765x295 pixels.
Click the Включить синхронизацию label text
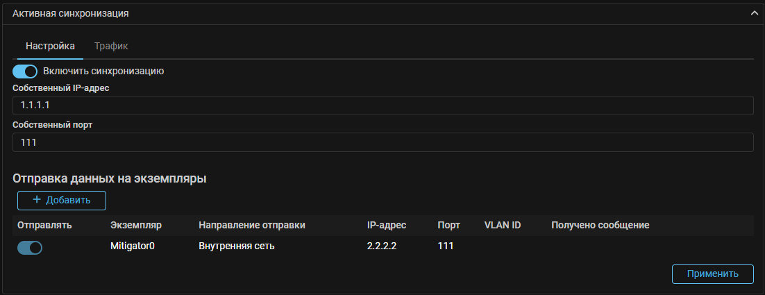(103, 71)
